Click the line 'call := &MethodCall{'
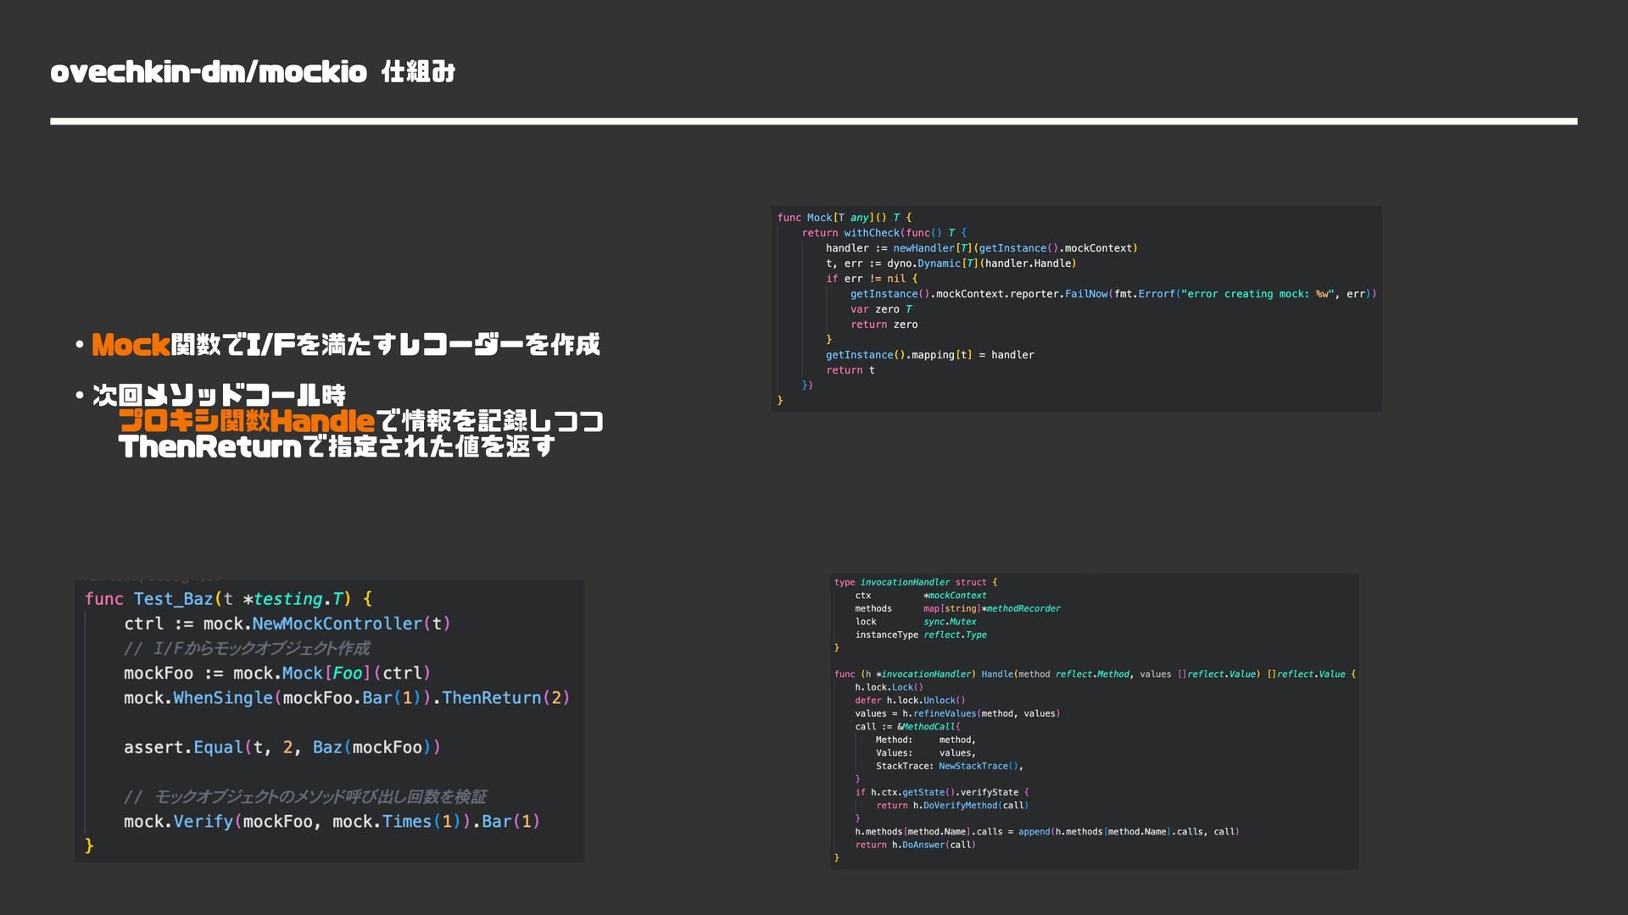Viewport: 1628px width, 915px height. [x=907, y=727]
